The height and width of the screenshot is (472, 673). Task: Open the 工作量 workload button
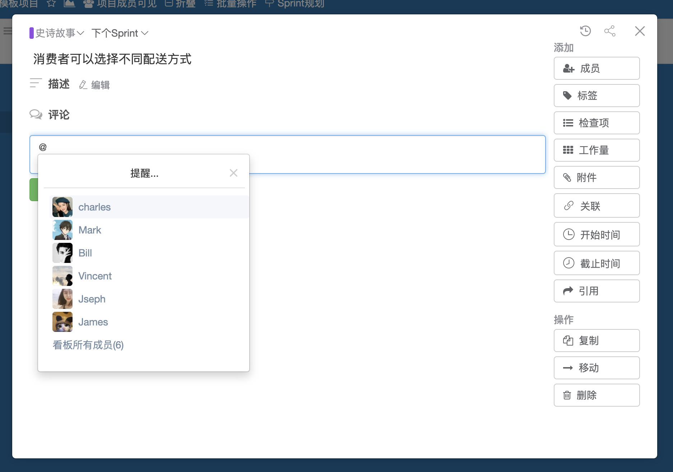(x=597, y=150)
